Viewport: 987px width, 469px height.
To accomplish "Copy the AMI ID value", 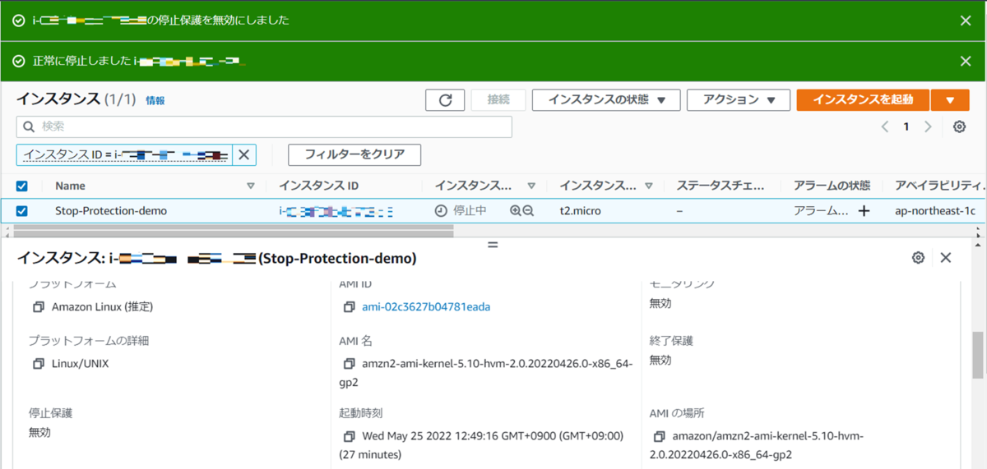I will point(349,307).
